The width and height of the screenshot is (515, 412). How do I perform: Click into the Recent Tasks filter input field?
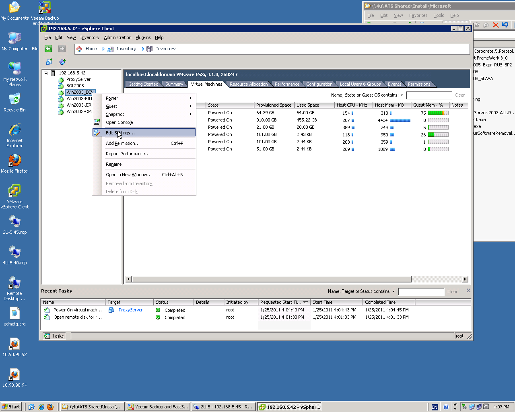click(x=421, y=292)
